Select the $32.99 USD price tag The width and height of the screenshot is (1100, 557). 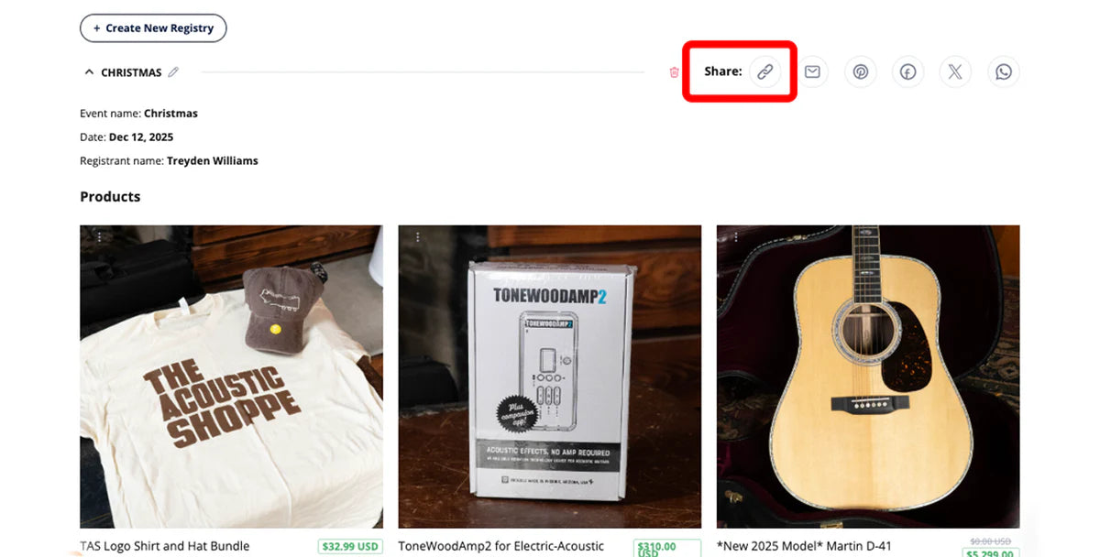click(350, 546)
